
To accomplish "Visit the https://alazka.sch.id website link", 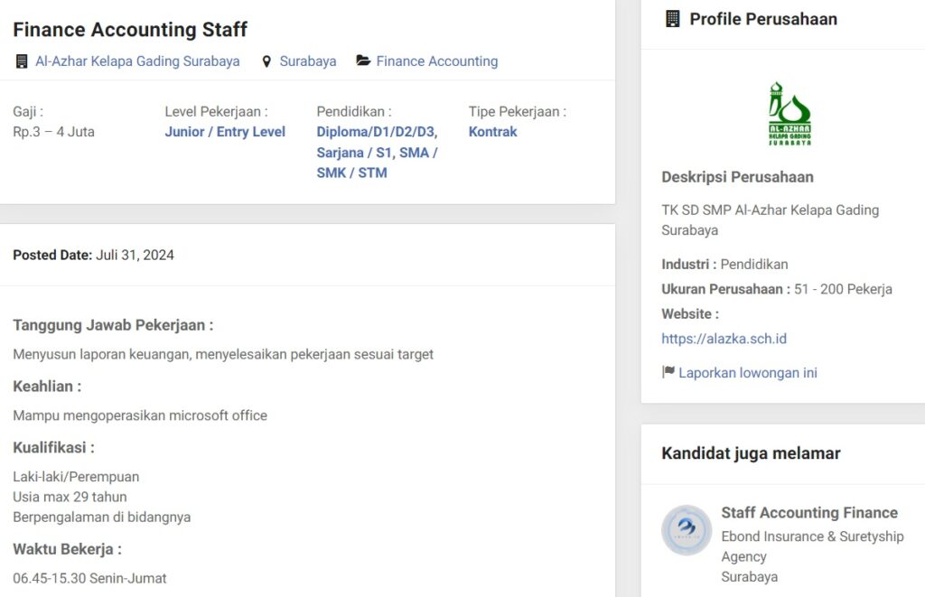I will [x=724, y=339].
